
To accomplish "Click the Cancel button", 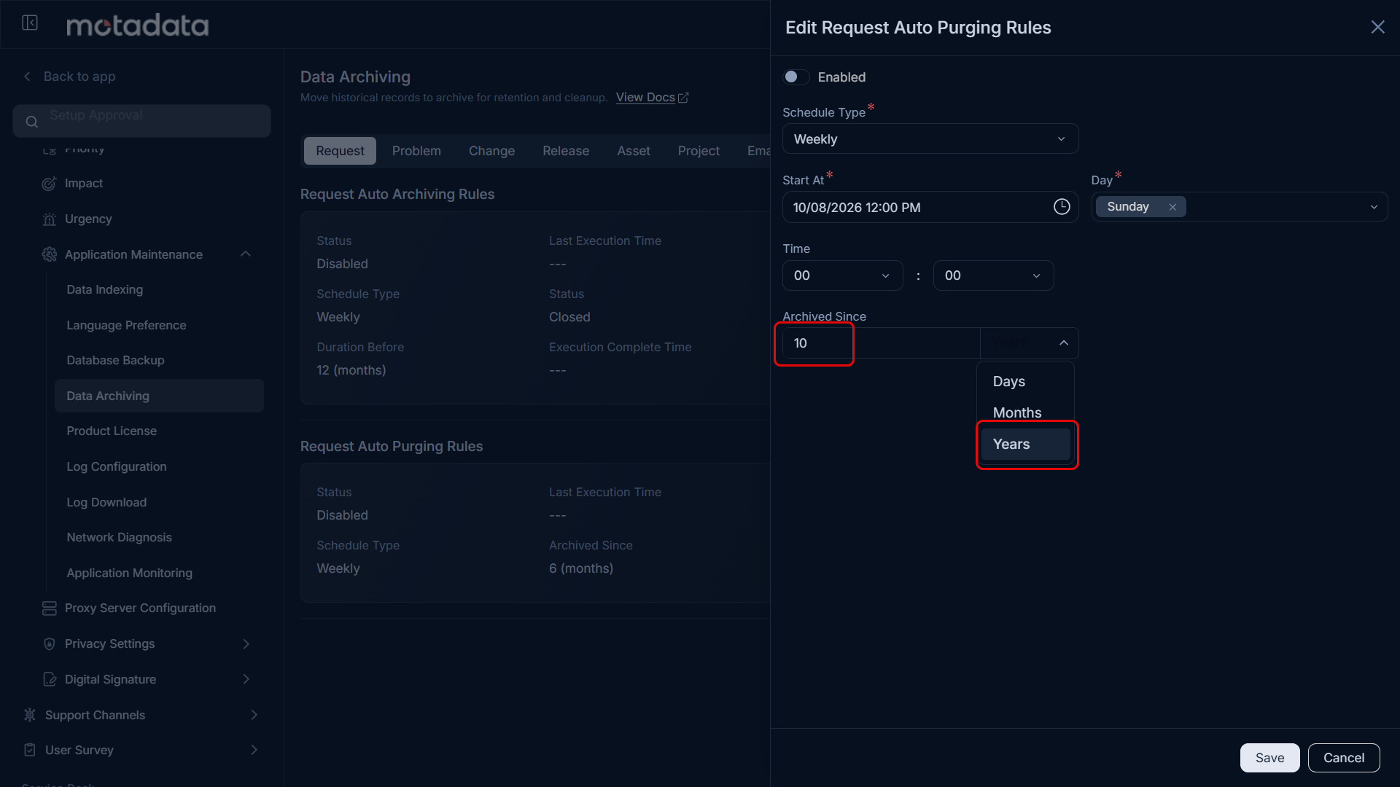I will (1344, 758).
